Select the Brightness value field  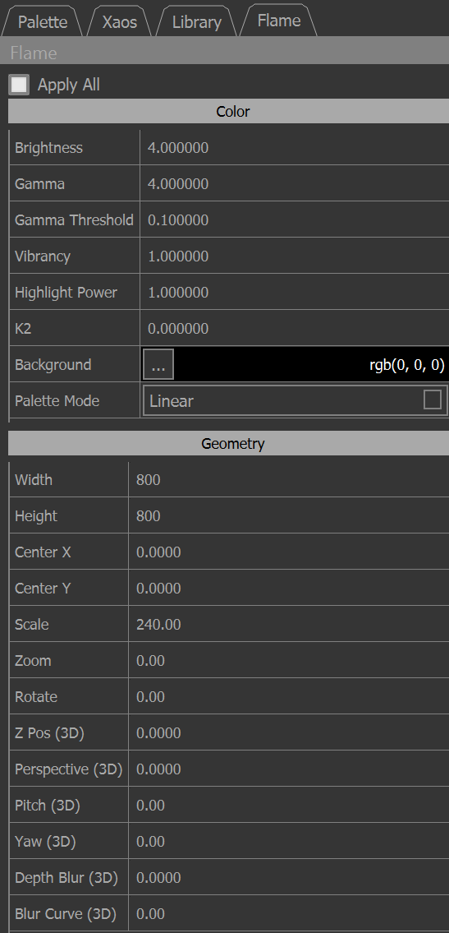(295, 148)
